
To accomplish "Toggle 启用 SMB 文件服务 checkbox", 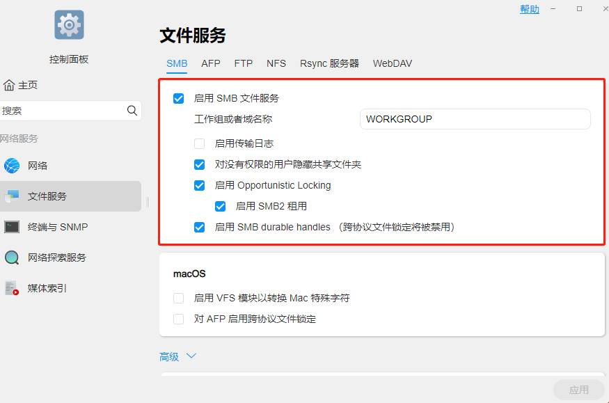I will tap(179, 99).
